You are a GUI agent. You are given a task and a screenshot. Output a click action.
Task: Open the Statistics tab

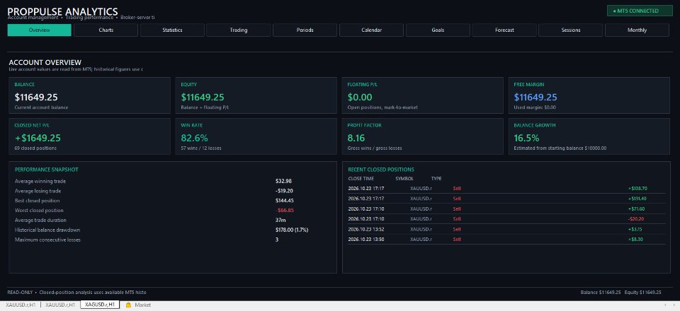(172, 30)
